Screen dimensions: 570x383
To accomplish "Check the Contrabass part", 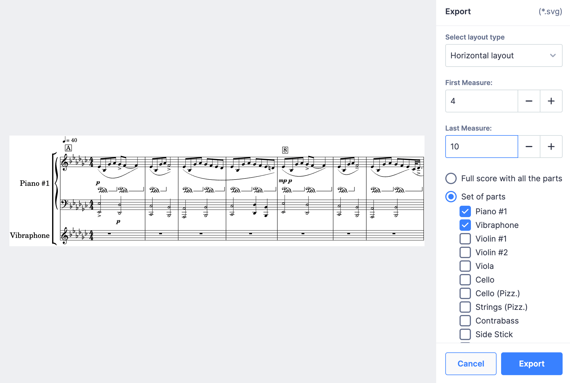I will [x=465, y=321].
